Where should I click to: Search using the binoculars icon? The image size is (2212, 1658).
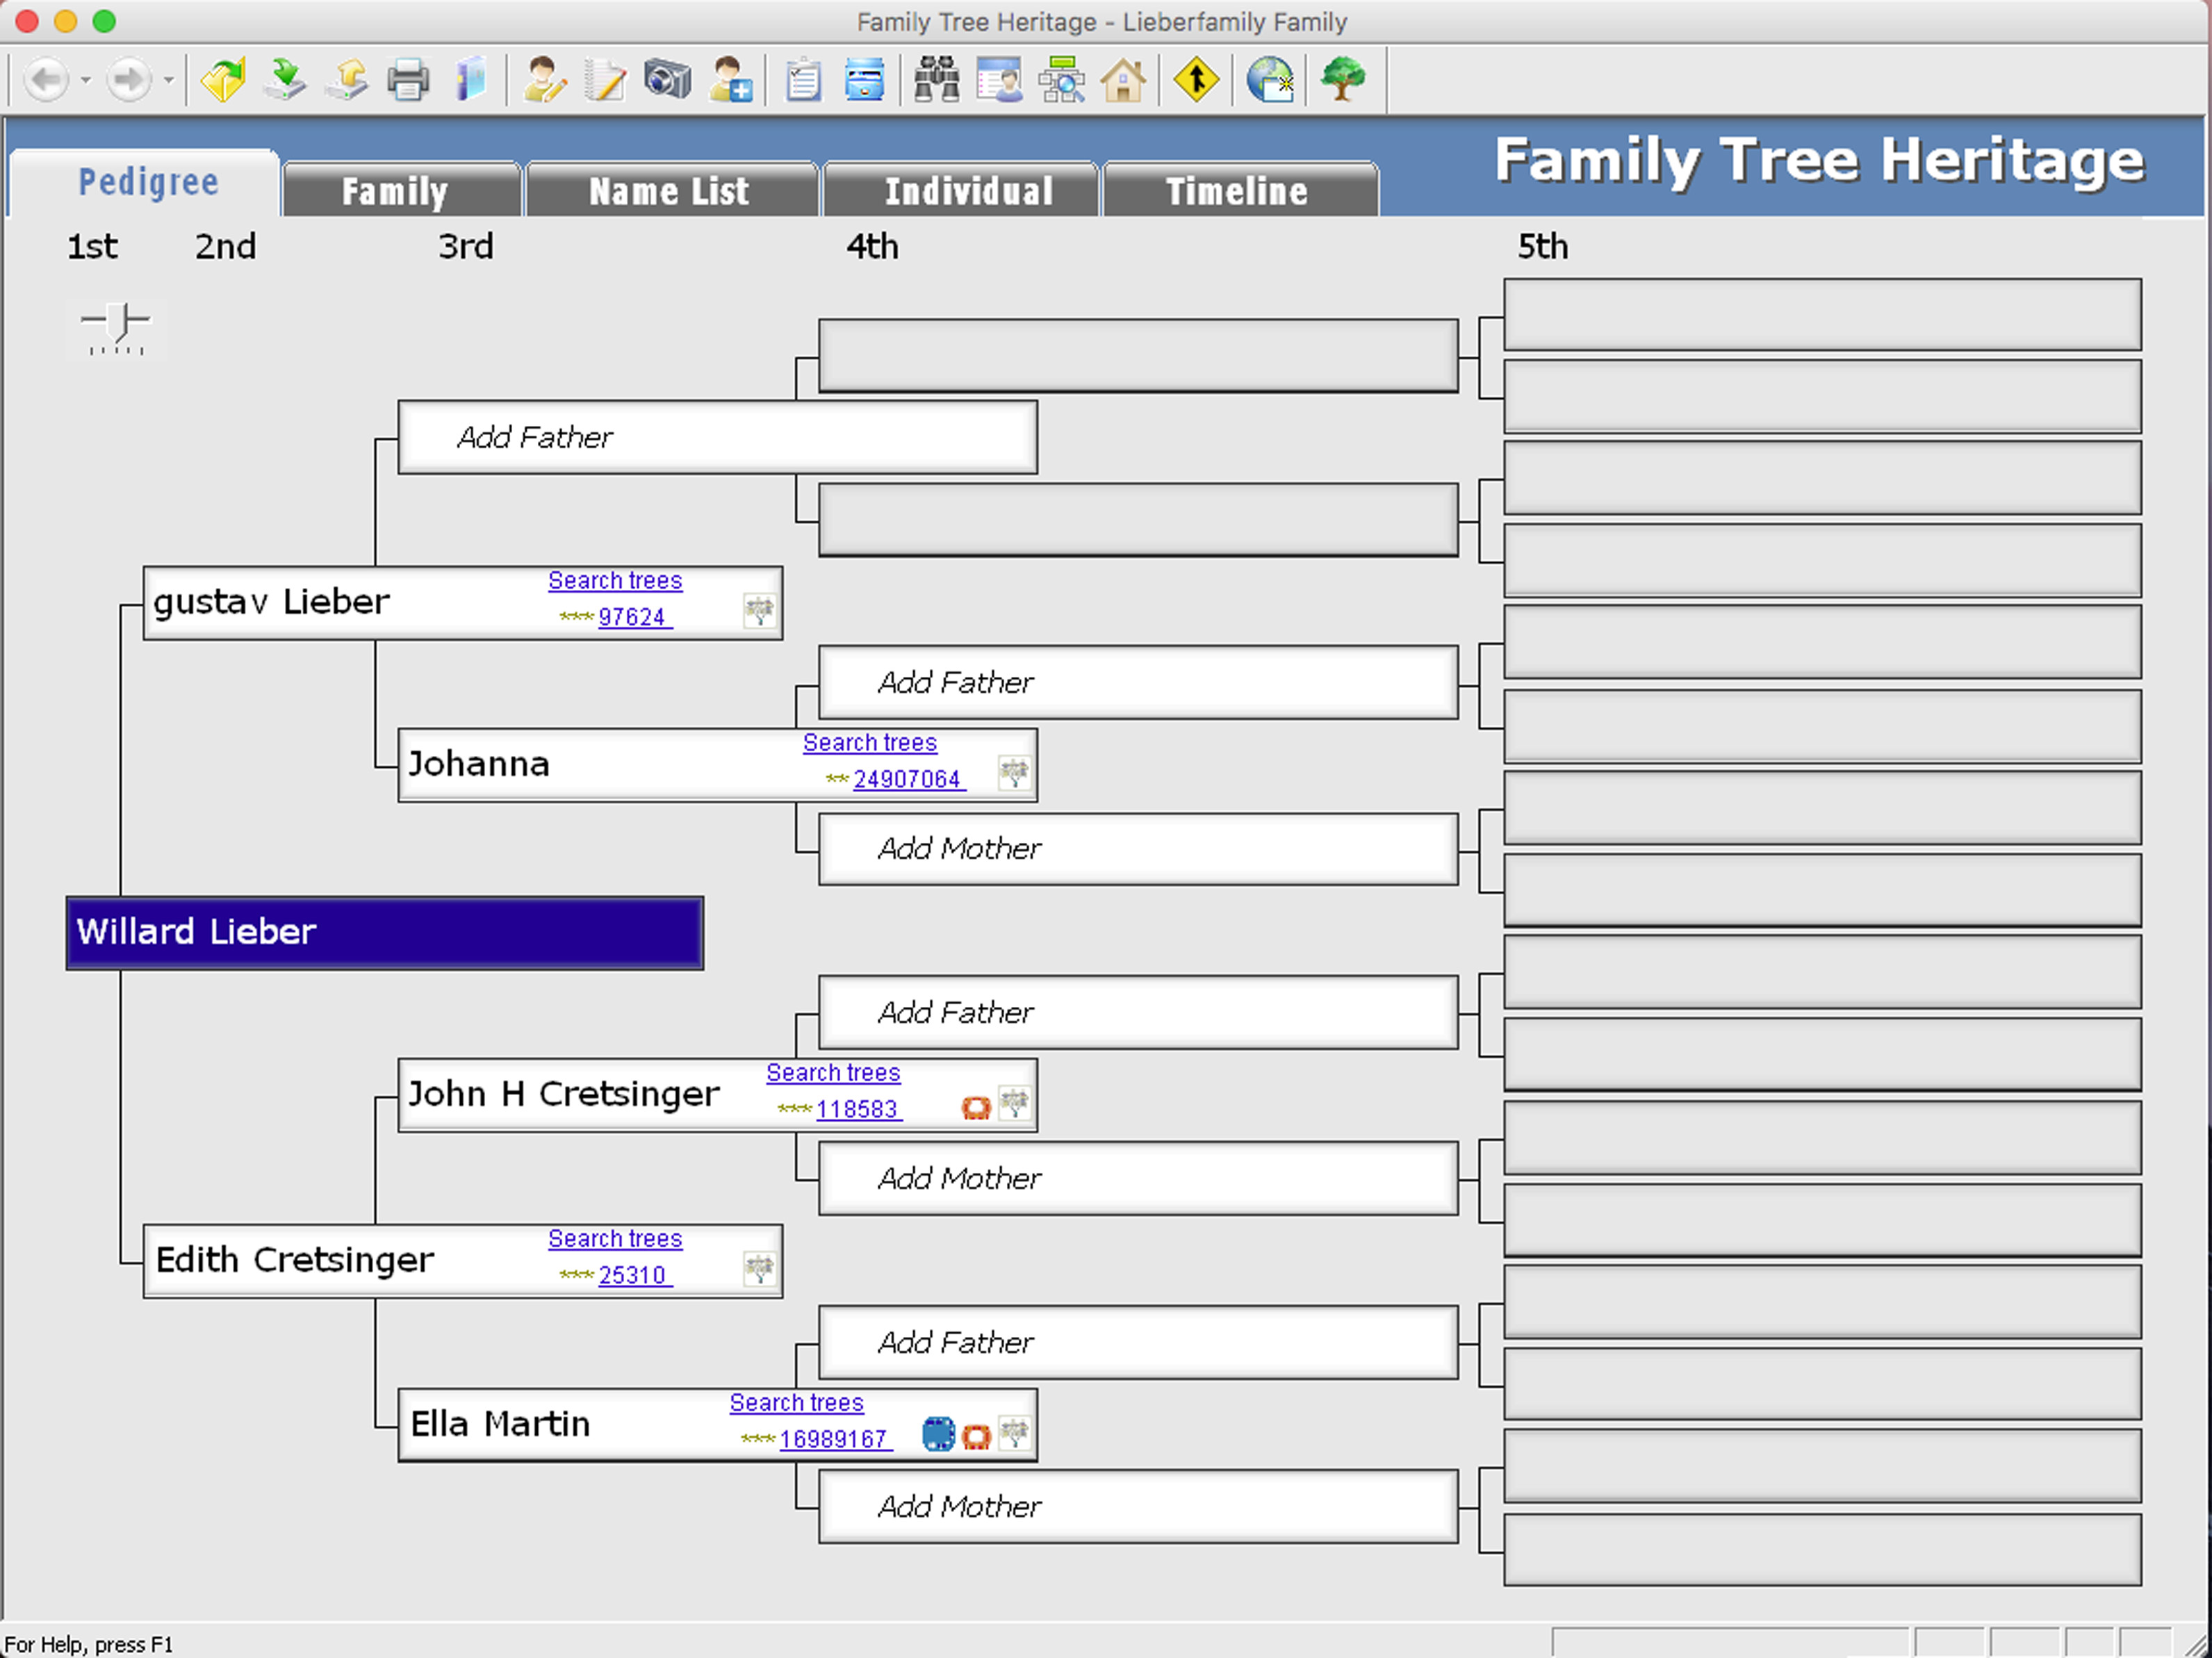935,80
